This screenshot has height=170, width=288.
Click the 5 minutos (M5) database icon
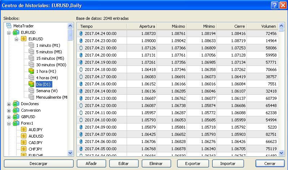click(x=31, y=52)
